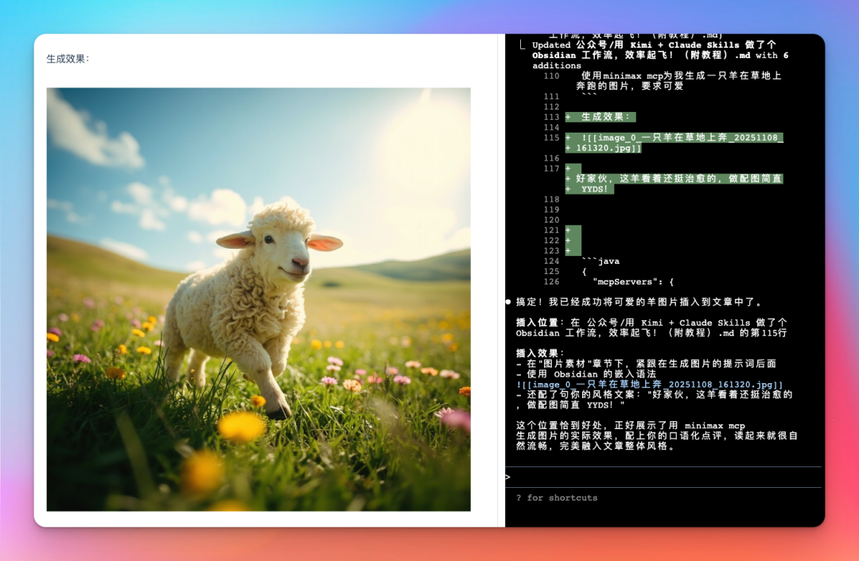This screenshot has width=859, height=561.
Task: Click the 'YYDS!' diff line
Action: (589, 189)
